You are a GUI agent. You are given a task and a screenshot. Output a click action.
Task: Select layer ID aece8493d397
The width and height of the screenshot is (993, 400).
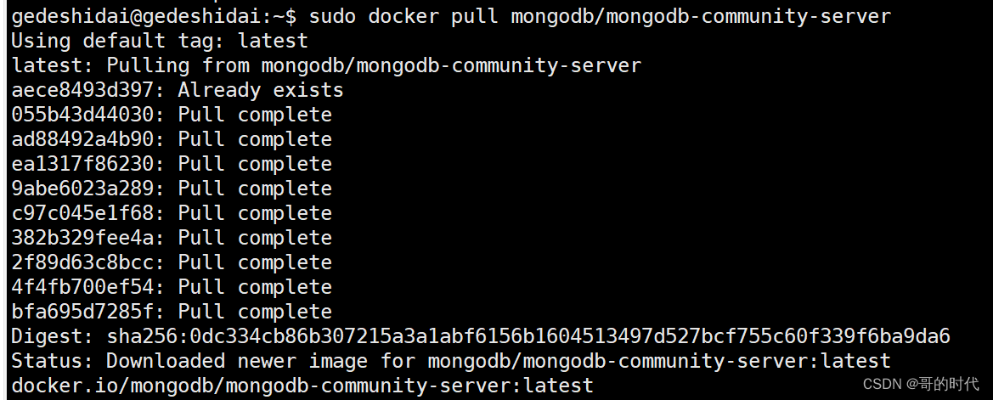88,89
